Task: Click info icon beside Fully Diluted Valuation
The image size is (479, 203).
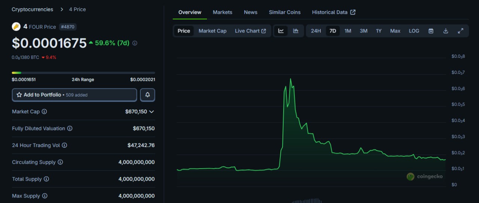Action: click(x=70, y=128)
